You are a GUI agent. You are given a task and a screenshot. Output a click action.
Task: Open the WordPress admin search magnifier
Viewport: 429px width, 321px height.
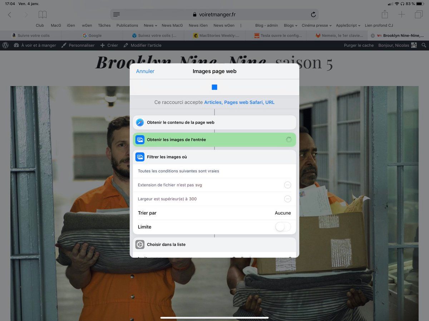(x=424, y=45)
